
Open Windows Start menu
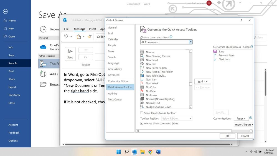pyautogui.click(x=119, y=152)
